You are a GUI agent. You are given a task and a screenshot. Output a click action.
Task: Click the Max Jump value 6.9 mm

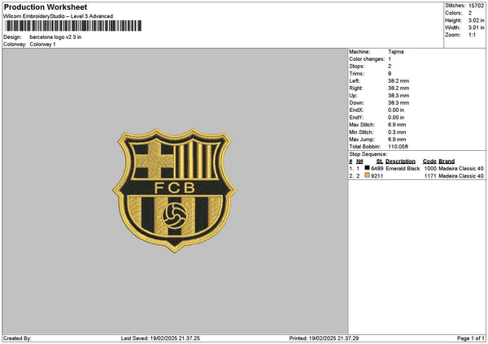click(x=397, y=140)
